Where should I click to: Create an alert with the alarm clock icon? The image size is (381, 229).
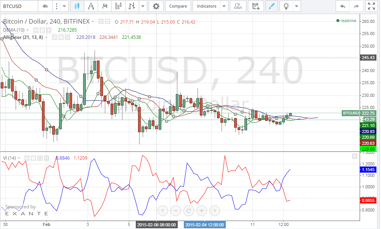point(256,6)
